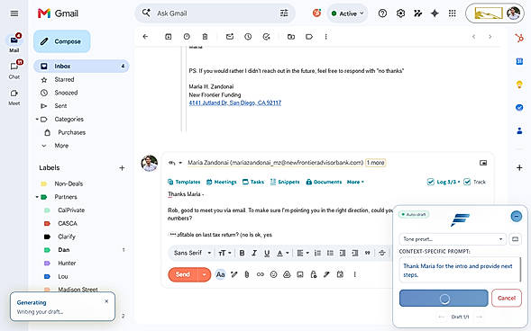Toggle the Aa formatting options button
This screenshot has width=531, height=331.
coord(220,274)
